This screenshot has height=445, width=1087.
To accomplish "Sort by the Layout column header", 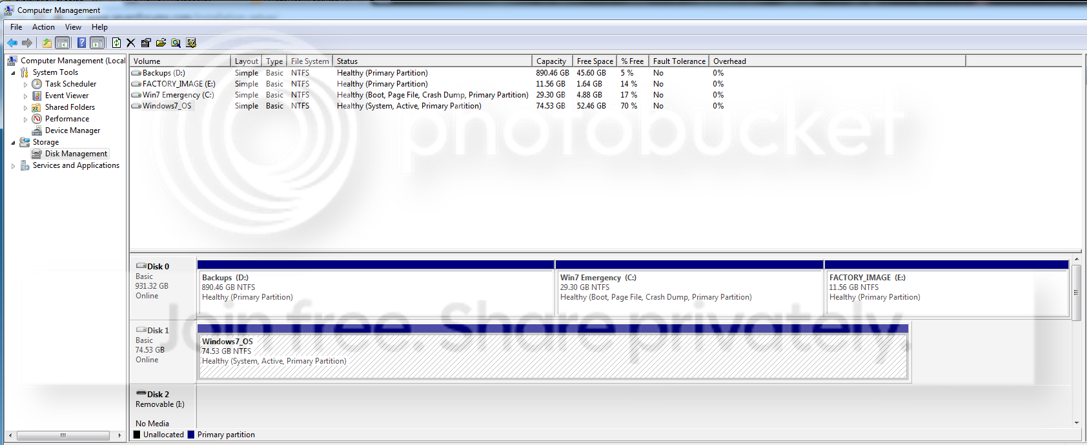I will (247, 61).
